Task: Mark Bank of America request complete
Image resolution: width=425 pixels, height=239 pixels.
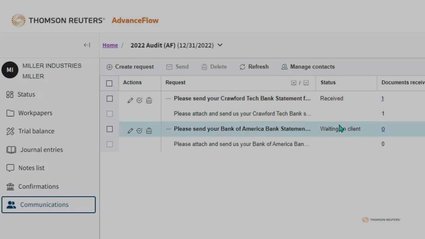Action: tap(139, 131)
